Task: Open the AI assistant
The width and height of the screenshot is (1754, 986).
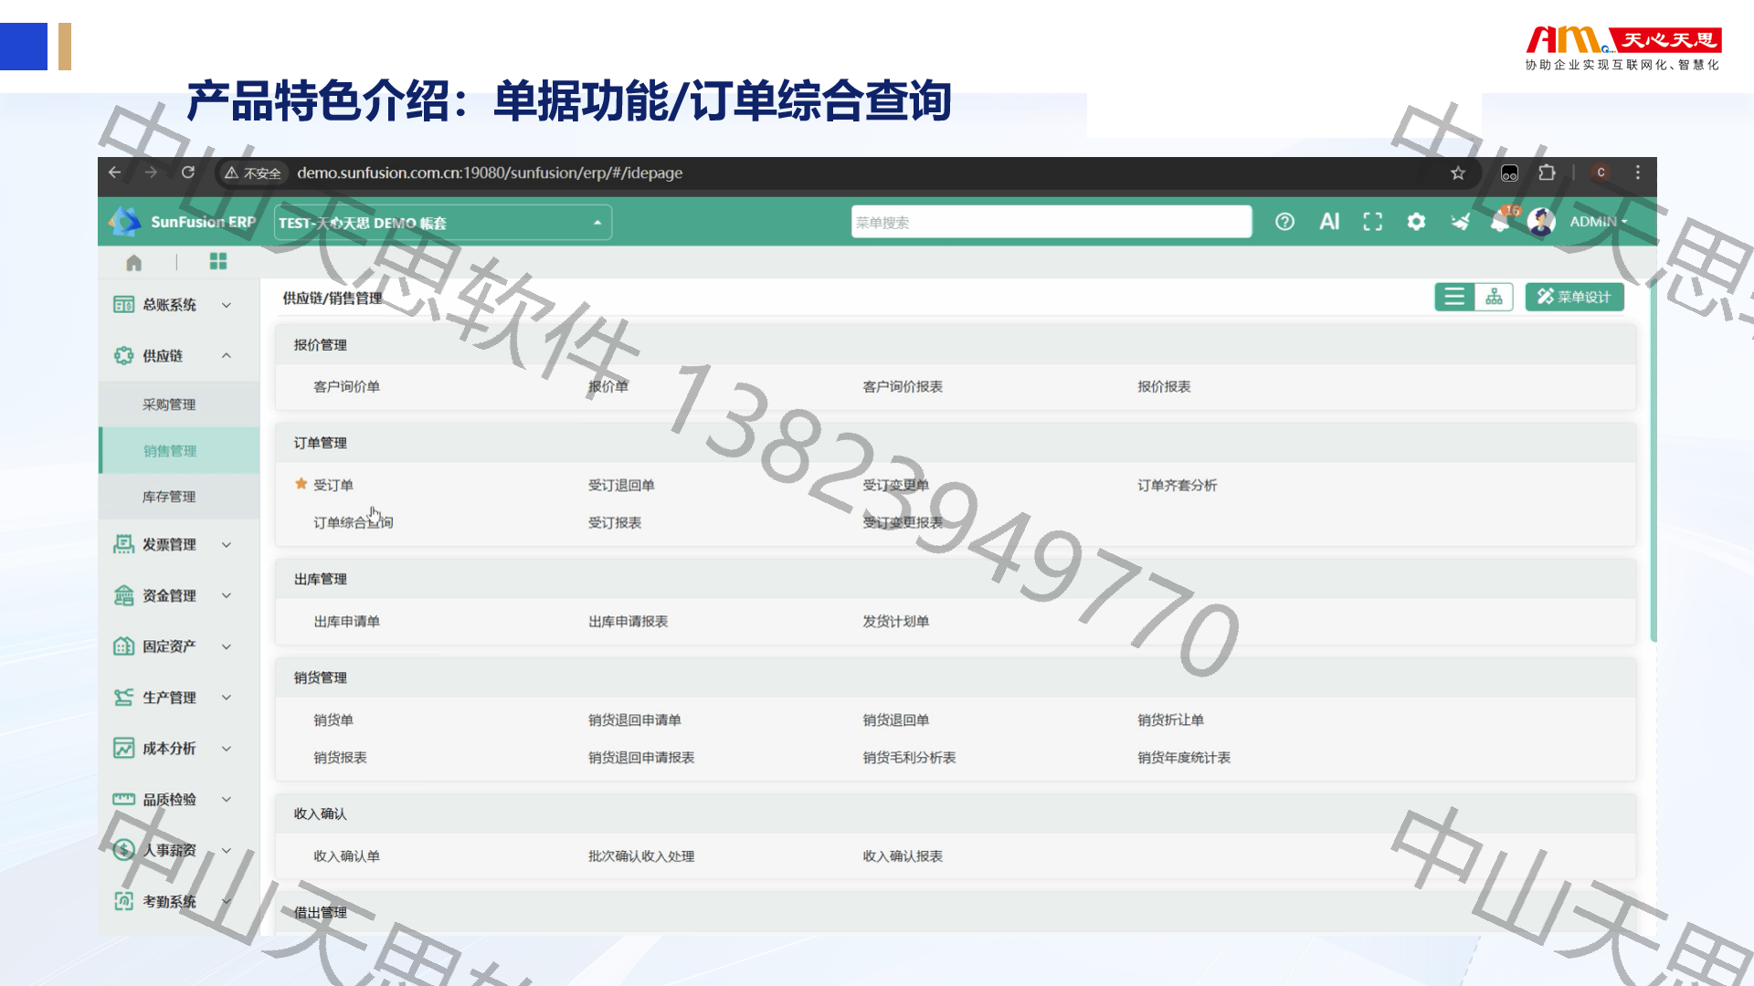Action: pos(1329,222)
